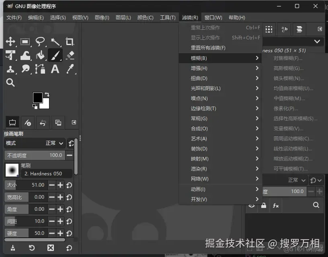The image size is (328, 257).
Task: Select the Text tool
Action: tap(54, 70)
